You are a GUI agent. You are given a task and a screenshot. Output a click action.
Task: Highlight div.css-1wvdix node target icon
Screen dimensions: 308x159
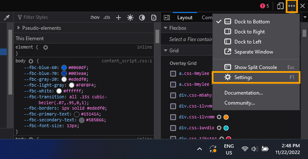tap(219, 128)
